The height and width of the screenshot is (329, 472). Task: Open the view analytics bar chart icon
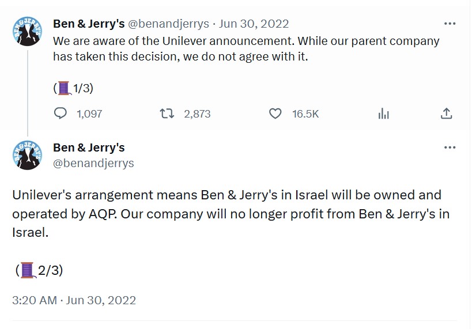tap(384, 114)
